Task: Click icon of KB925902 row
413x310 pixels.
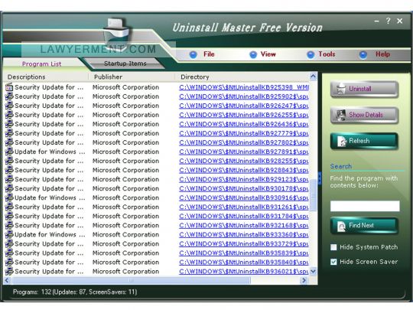Action: (x=9, y=96)
